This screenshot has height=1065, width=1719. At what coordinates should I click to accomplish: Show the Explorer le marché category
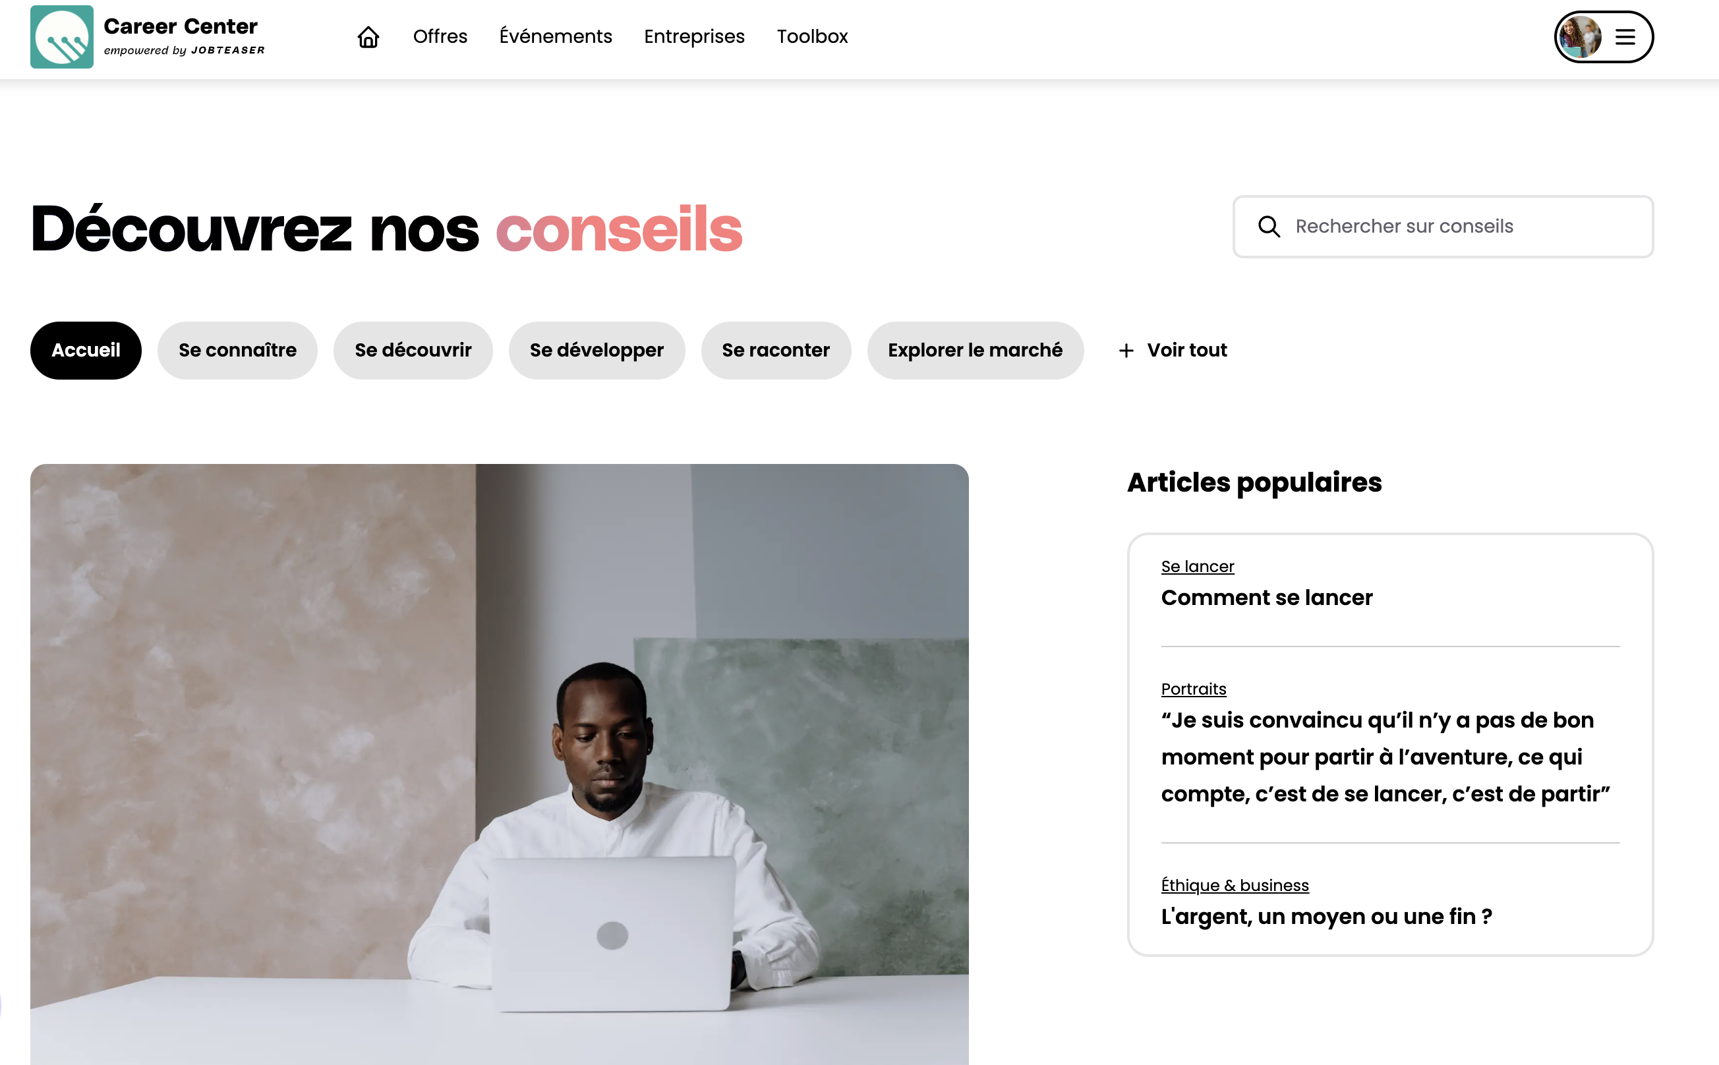pyautogui.click(x=975, y=350)
